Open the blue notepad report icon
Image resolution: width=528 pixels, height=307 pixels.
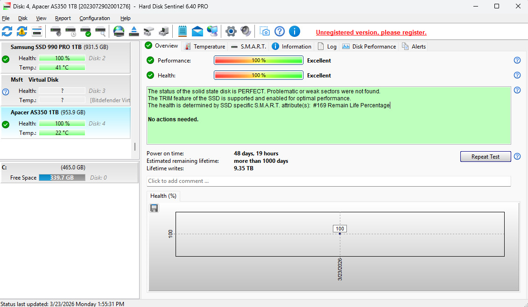182,31
